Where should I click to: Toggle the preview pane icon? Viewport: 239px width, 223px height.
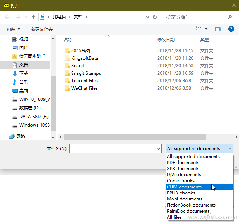218,29
